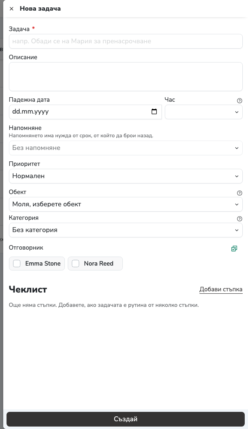Expand the Моля, изберете обект dropdown
The height and width of the screenshot is (429, 248).
pos(126,204)
